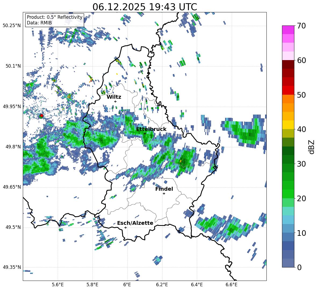
Task: Click the longitude label 5.6°E
Action: 58,285
